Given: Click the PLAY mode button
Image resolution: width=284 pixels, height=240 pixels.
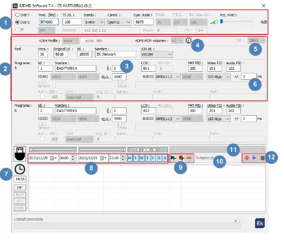Looking at the screenshot, I should (20, 195).
